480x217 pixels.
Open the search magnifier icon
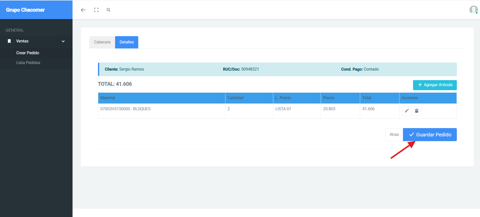tap(109, 10)
